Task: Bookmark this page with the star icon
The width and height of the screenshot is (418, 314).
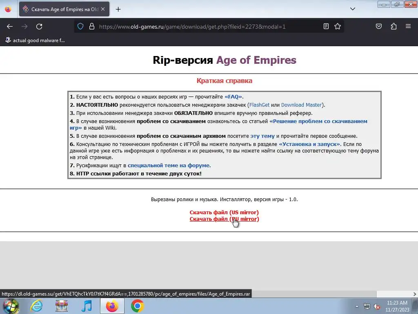Action: (338, 26)
